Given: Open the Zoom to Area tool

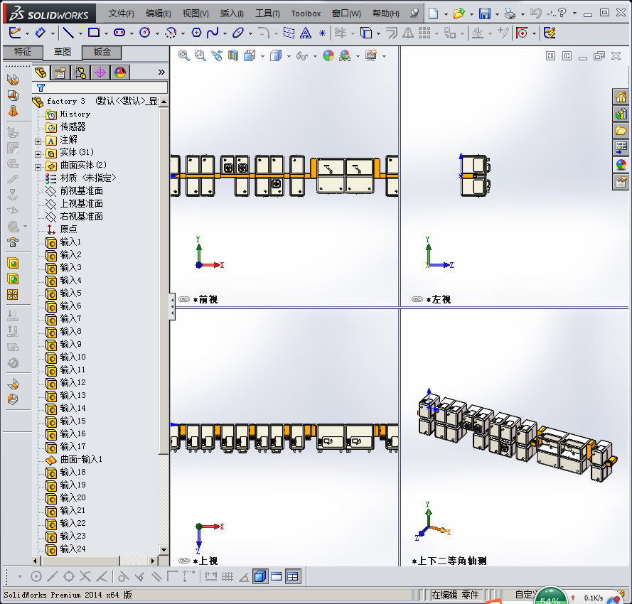Looking at the screenshot, I should [199, 55].
